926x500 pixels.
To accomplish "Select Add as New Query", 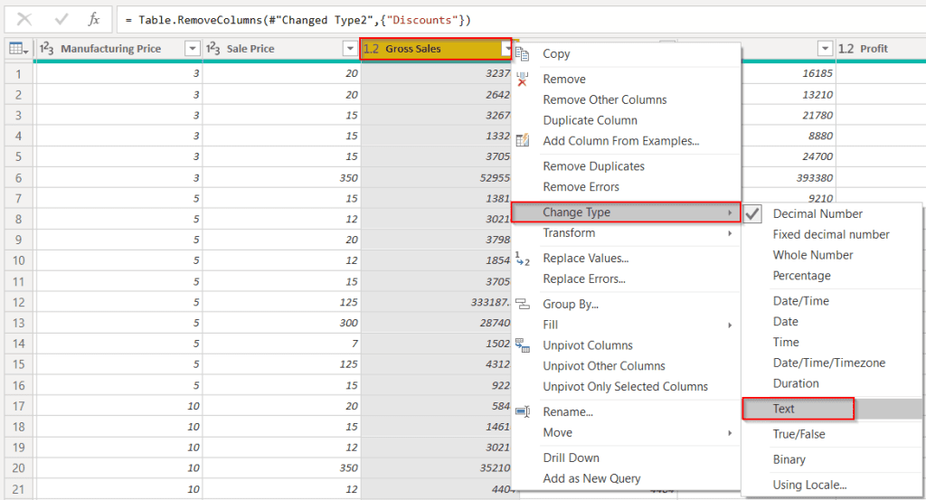I will tap(591, 478).
